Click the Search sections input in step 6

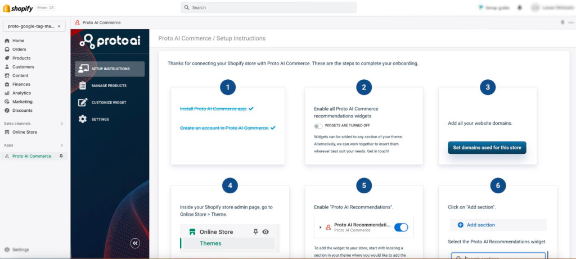tap(498, 256)
